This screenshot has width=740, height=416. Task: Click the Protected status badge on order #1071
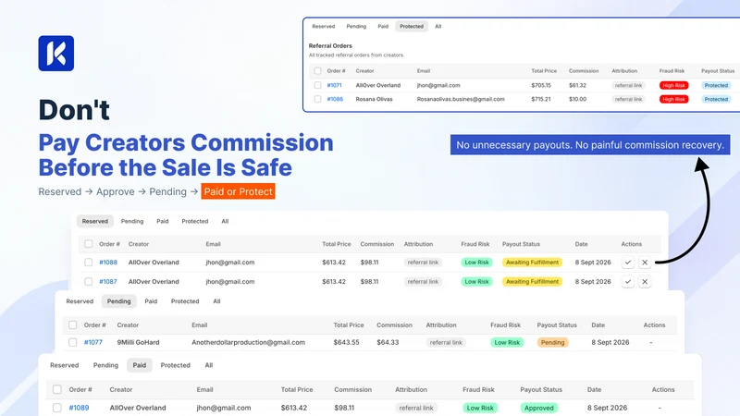click(716, 85)
